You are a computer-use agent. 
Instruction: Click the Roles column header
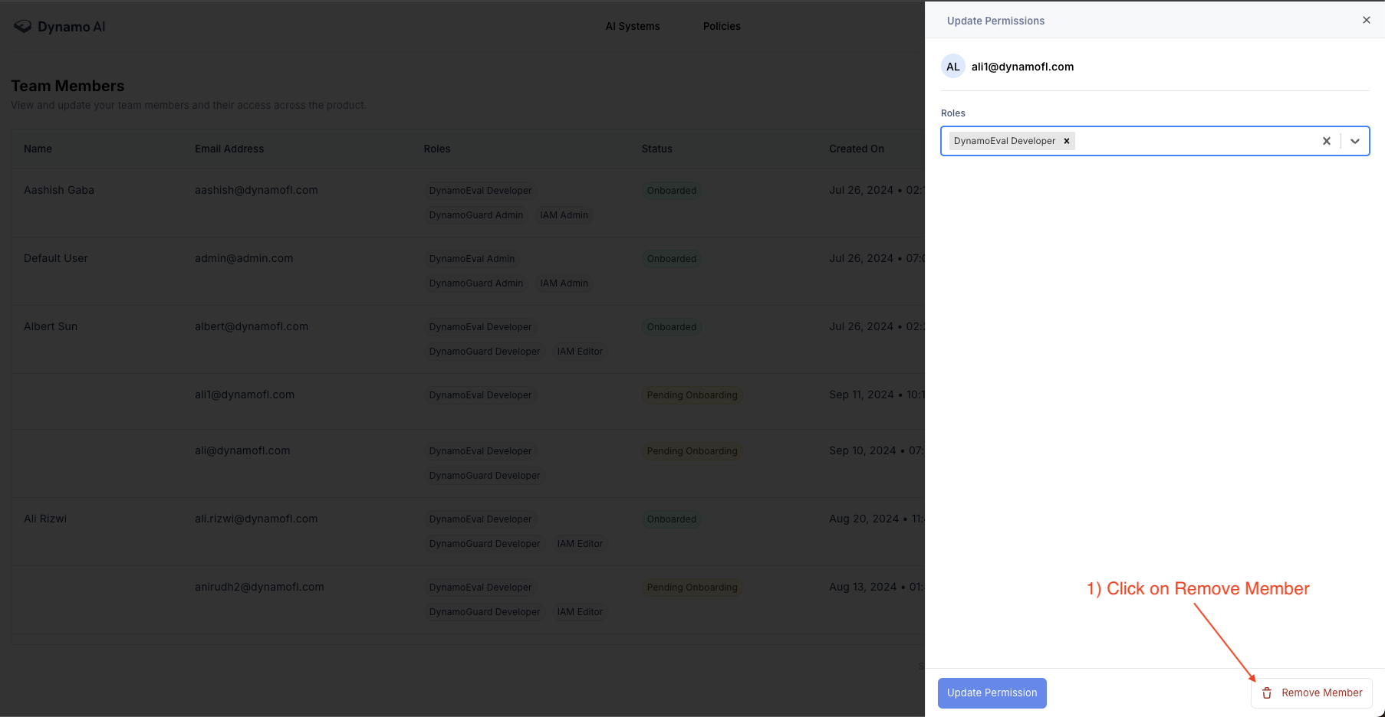tap(437, 149)
